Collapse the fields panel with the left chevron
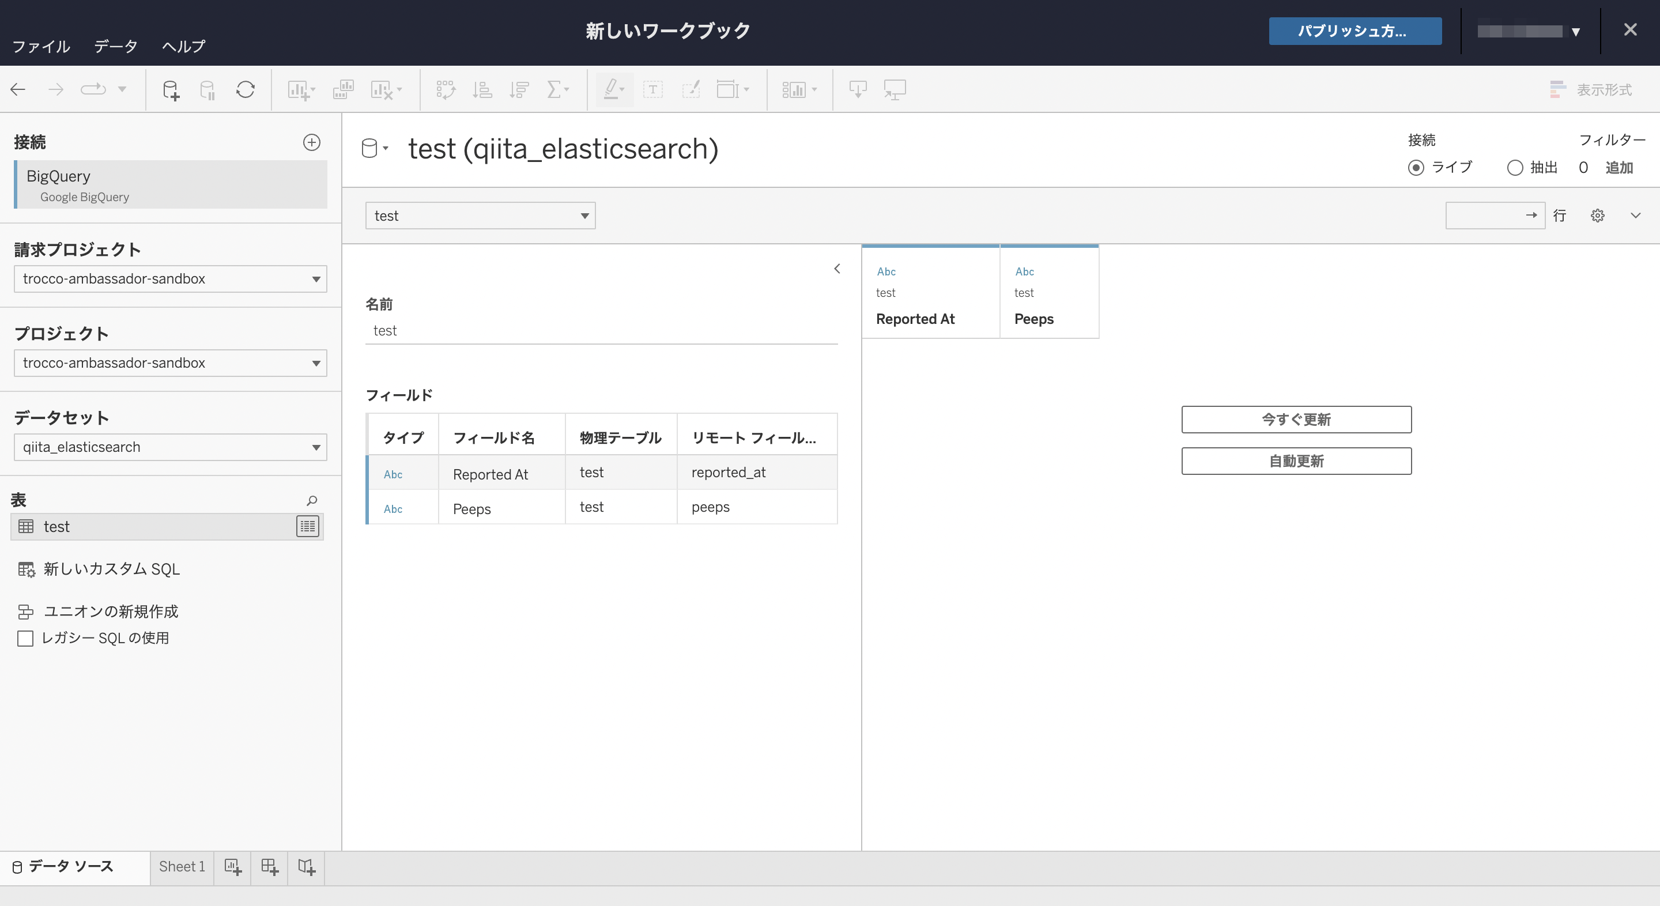The image size is (1660, 906). pos(837,269)
